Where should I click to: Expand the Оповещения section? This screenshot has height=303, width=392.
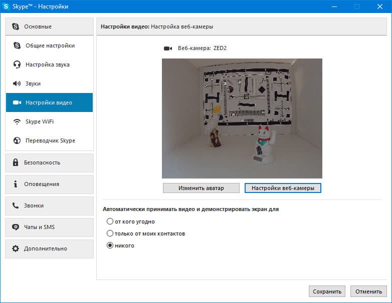(x=49, y=184)
